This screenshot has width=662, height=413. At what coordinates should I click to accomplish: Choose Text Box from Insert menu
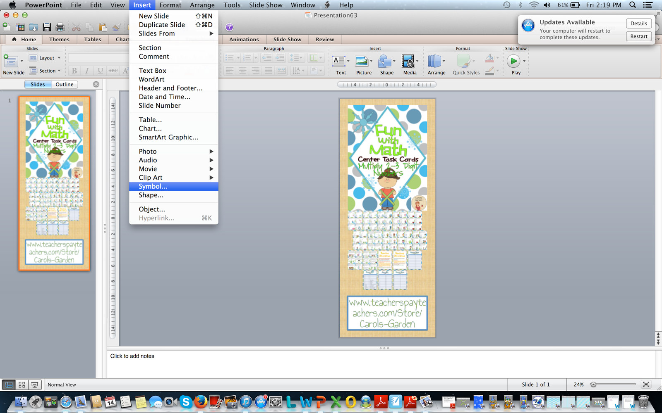pyautogui.click(x=174, y=71)
